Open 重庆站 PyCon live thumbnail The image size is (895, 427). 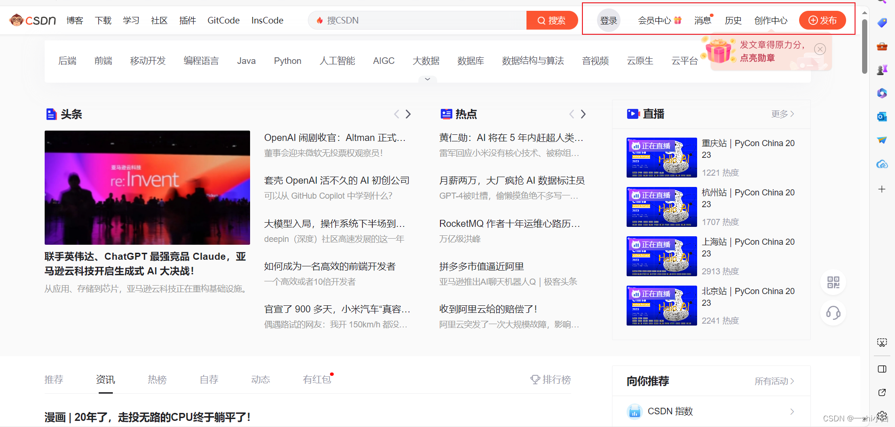tap(661, 157)
